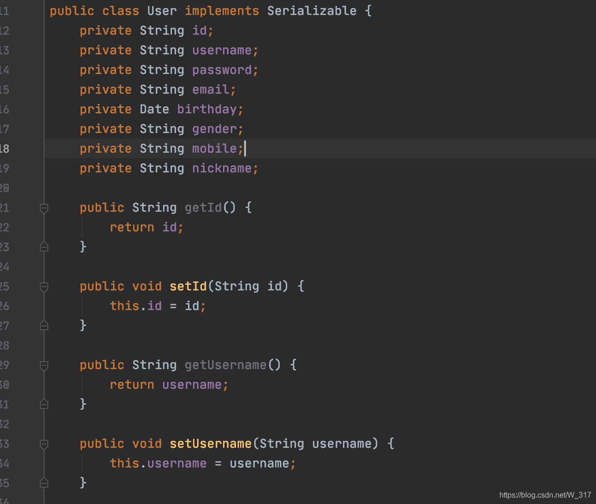Click the getId method name
The height and width of the screenshot is (504, 596).
tap(203, 208)
